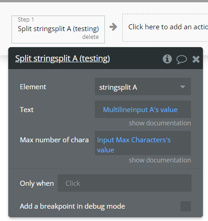The height and width of the screenshot is (221, 208).
Task: Edit Input Max Characters's value expression
Action: tap(134, 145)
